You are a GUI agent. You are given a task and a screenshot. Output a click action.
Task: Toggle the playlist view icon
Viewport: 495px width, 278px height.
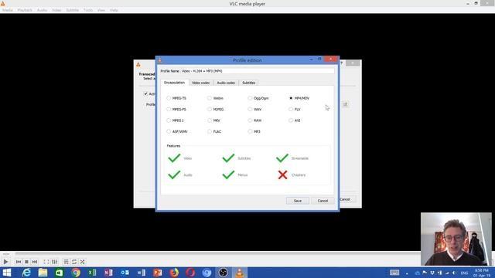(x=66, y=262)
